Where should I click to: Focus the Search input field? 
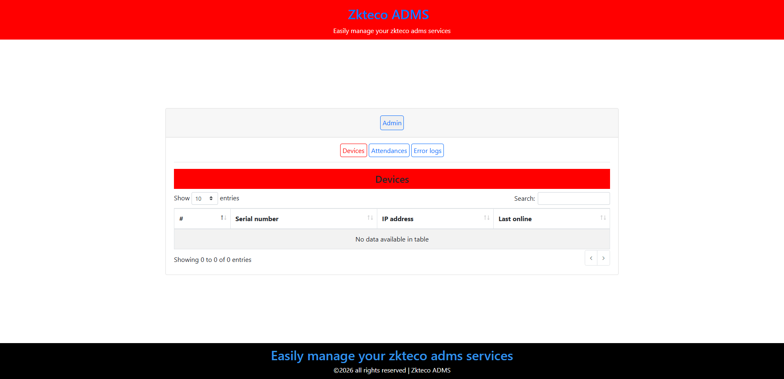coord(574,198)
